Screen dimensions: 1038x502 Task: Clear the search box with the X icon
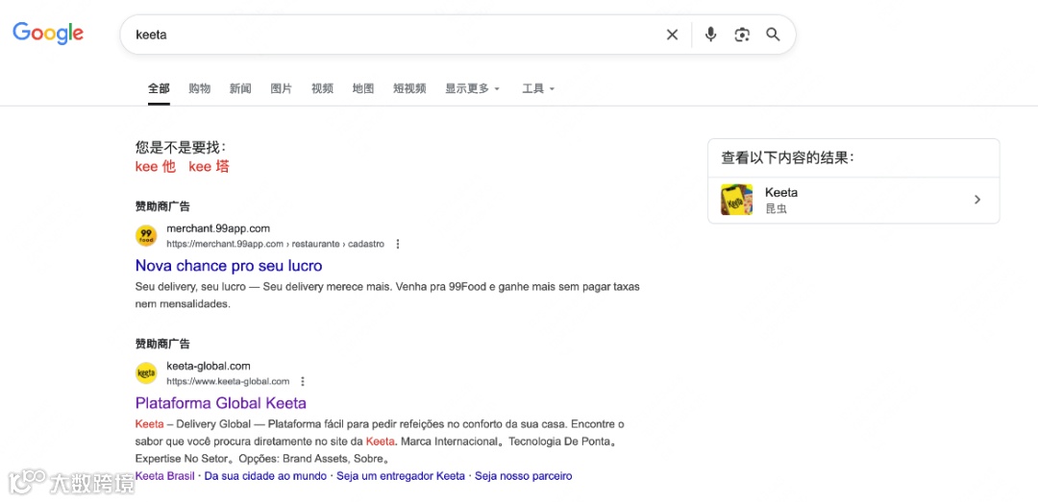pyautogui.click(x=672, y=36)
